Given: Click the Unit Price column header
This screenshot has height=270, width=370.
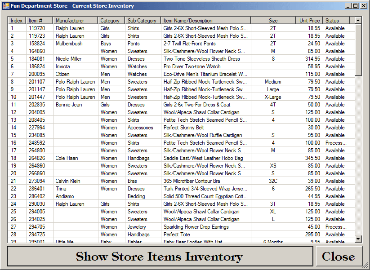Looking at the screenshot, I should (x=309, y=21).
